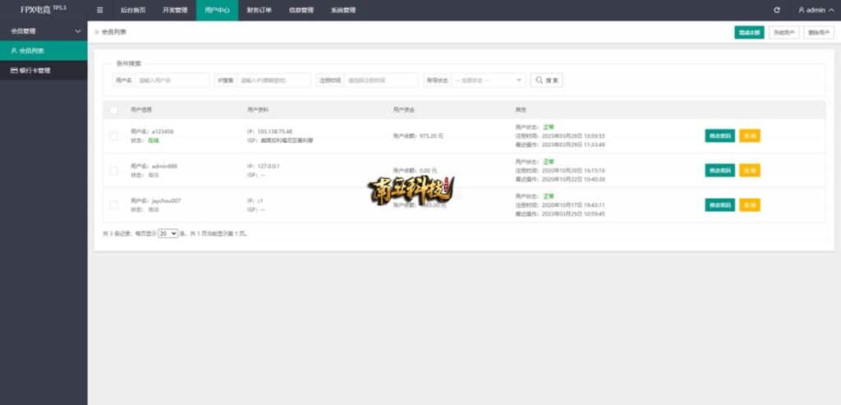This screenshot has height=405, width=841.
Task: Toggle the hamburger sidebar menu icon
Action: tap(100, 10)
